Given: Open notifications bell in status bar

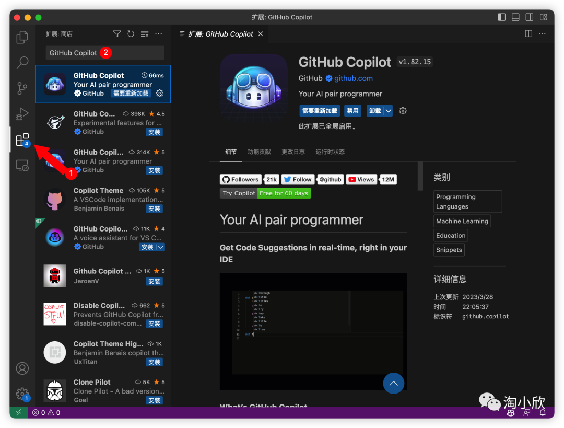Looking at the screenshot, I should coord(543,413).
